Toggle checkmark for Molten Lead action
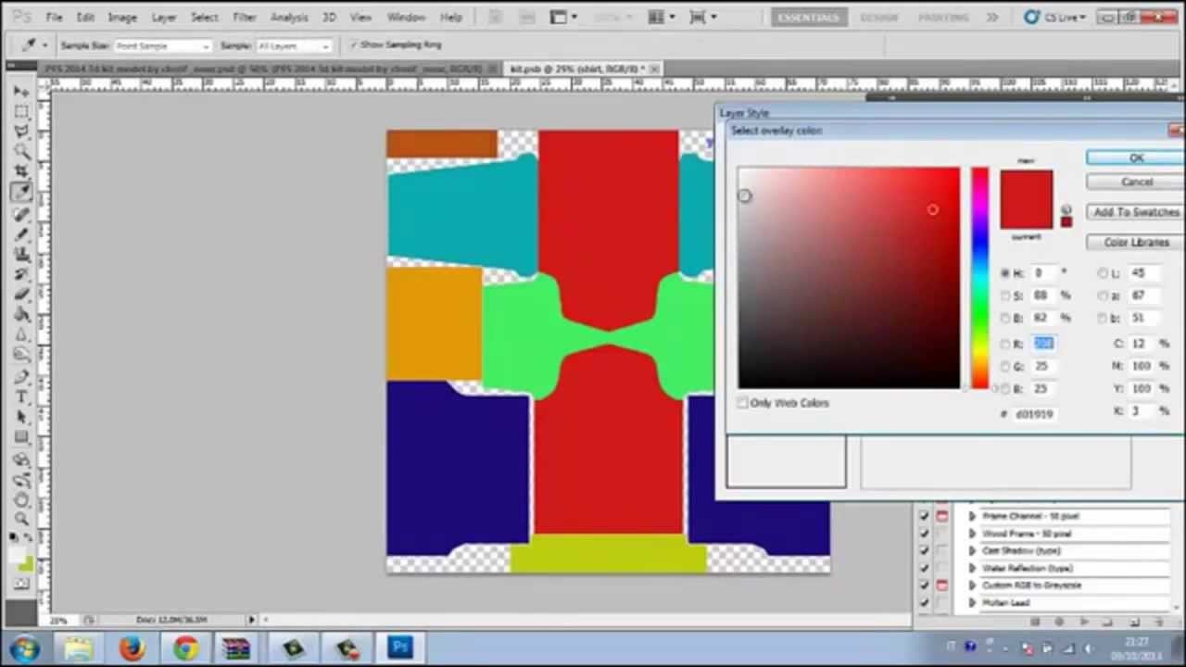 [x=924, y=603]
